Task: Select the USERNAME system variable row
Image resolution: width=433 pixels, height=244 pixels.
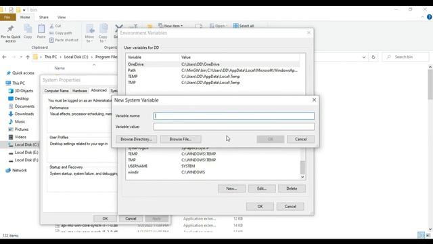Action: coord(213,166)
